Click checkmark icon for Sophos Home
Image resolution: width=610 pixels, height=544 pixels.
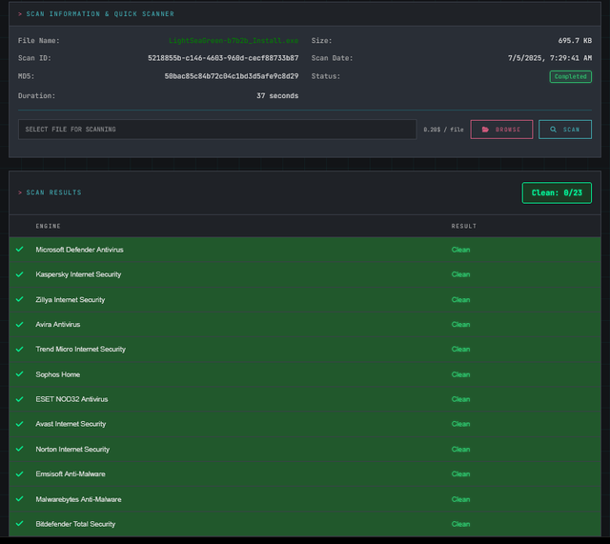coord(19,374)
